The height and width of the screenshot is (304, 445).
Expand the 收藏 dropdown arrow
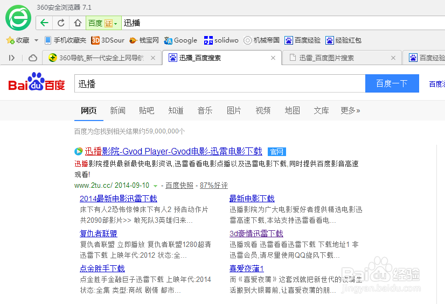36,40
